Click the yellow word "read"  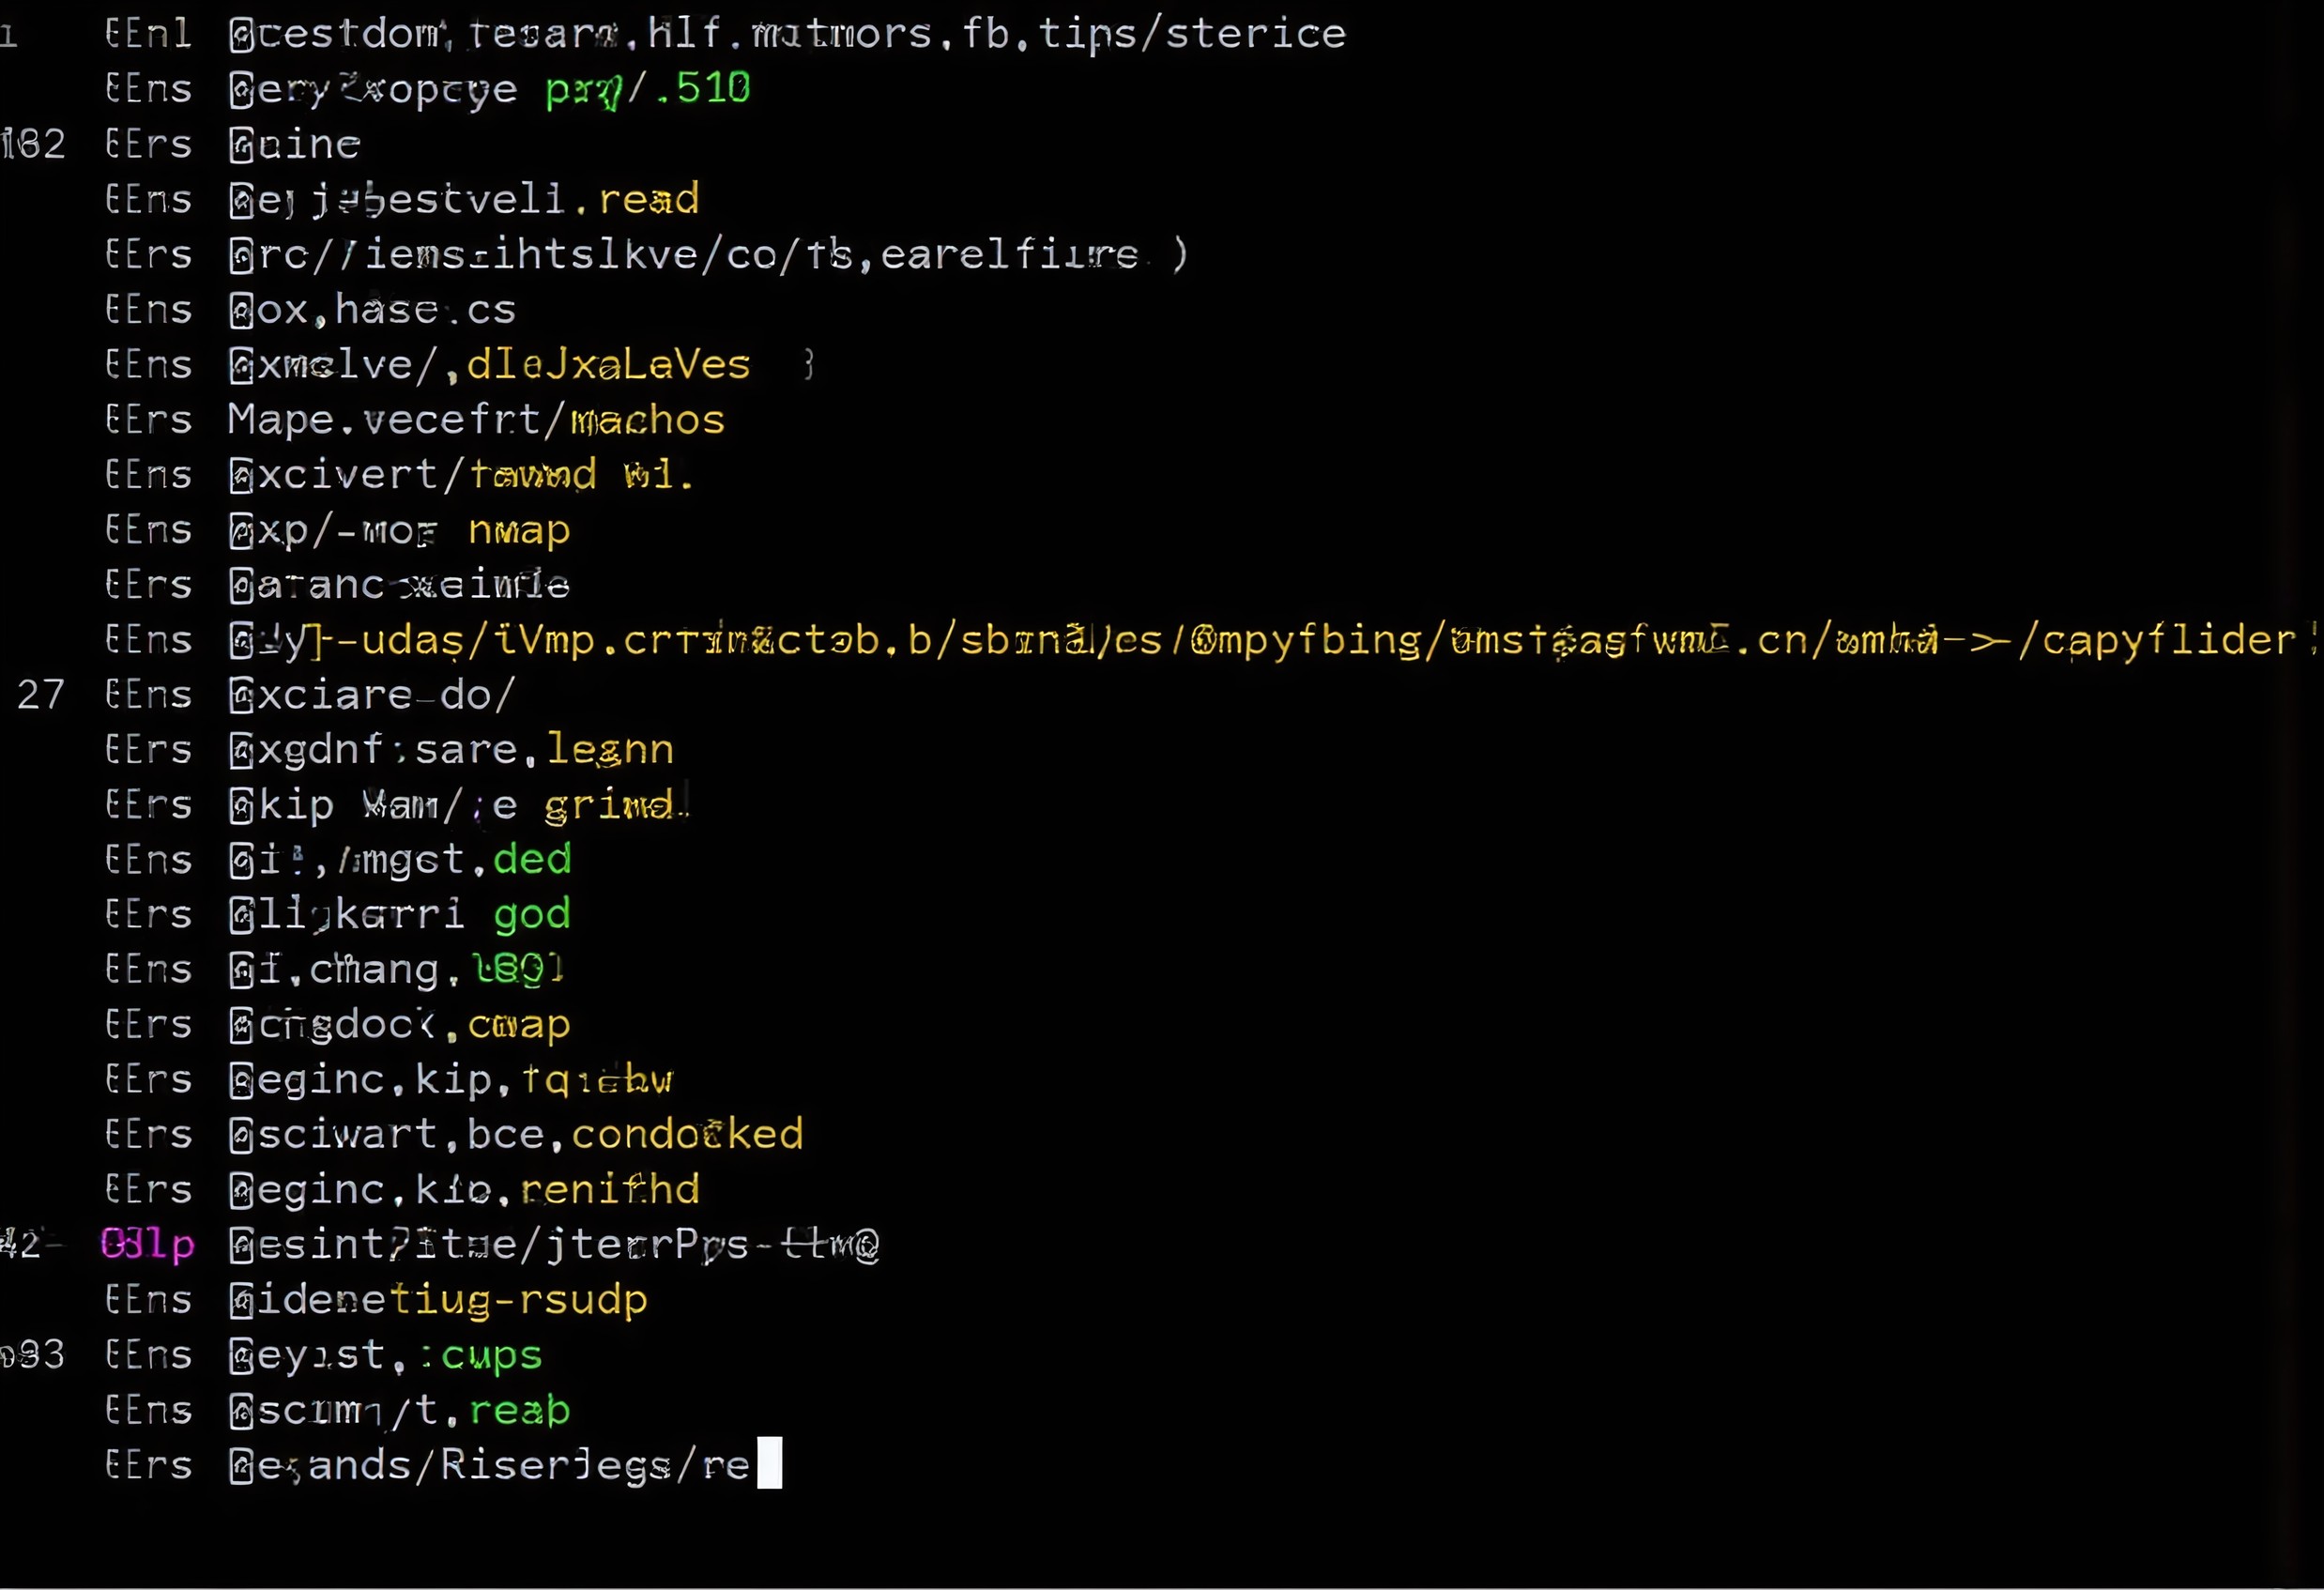point(649,200)
